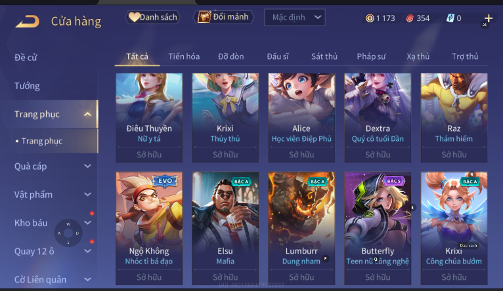This screenshot has width=503, height=291.
Task: Click the golden back arrow icon
Action: pos(28,22)
